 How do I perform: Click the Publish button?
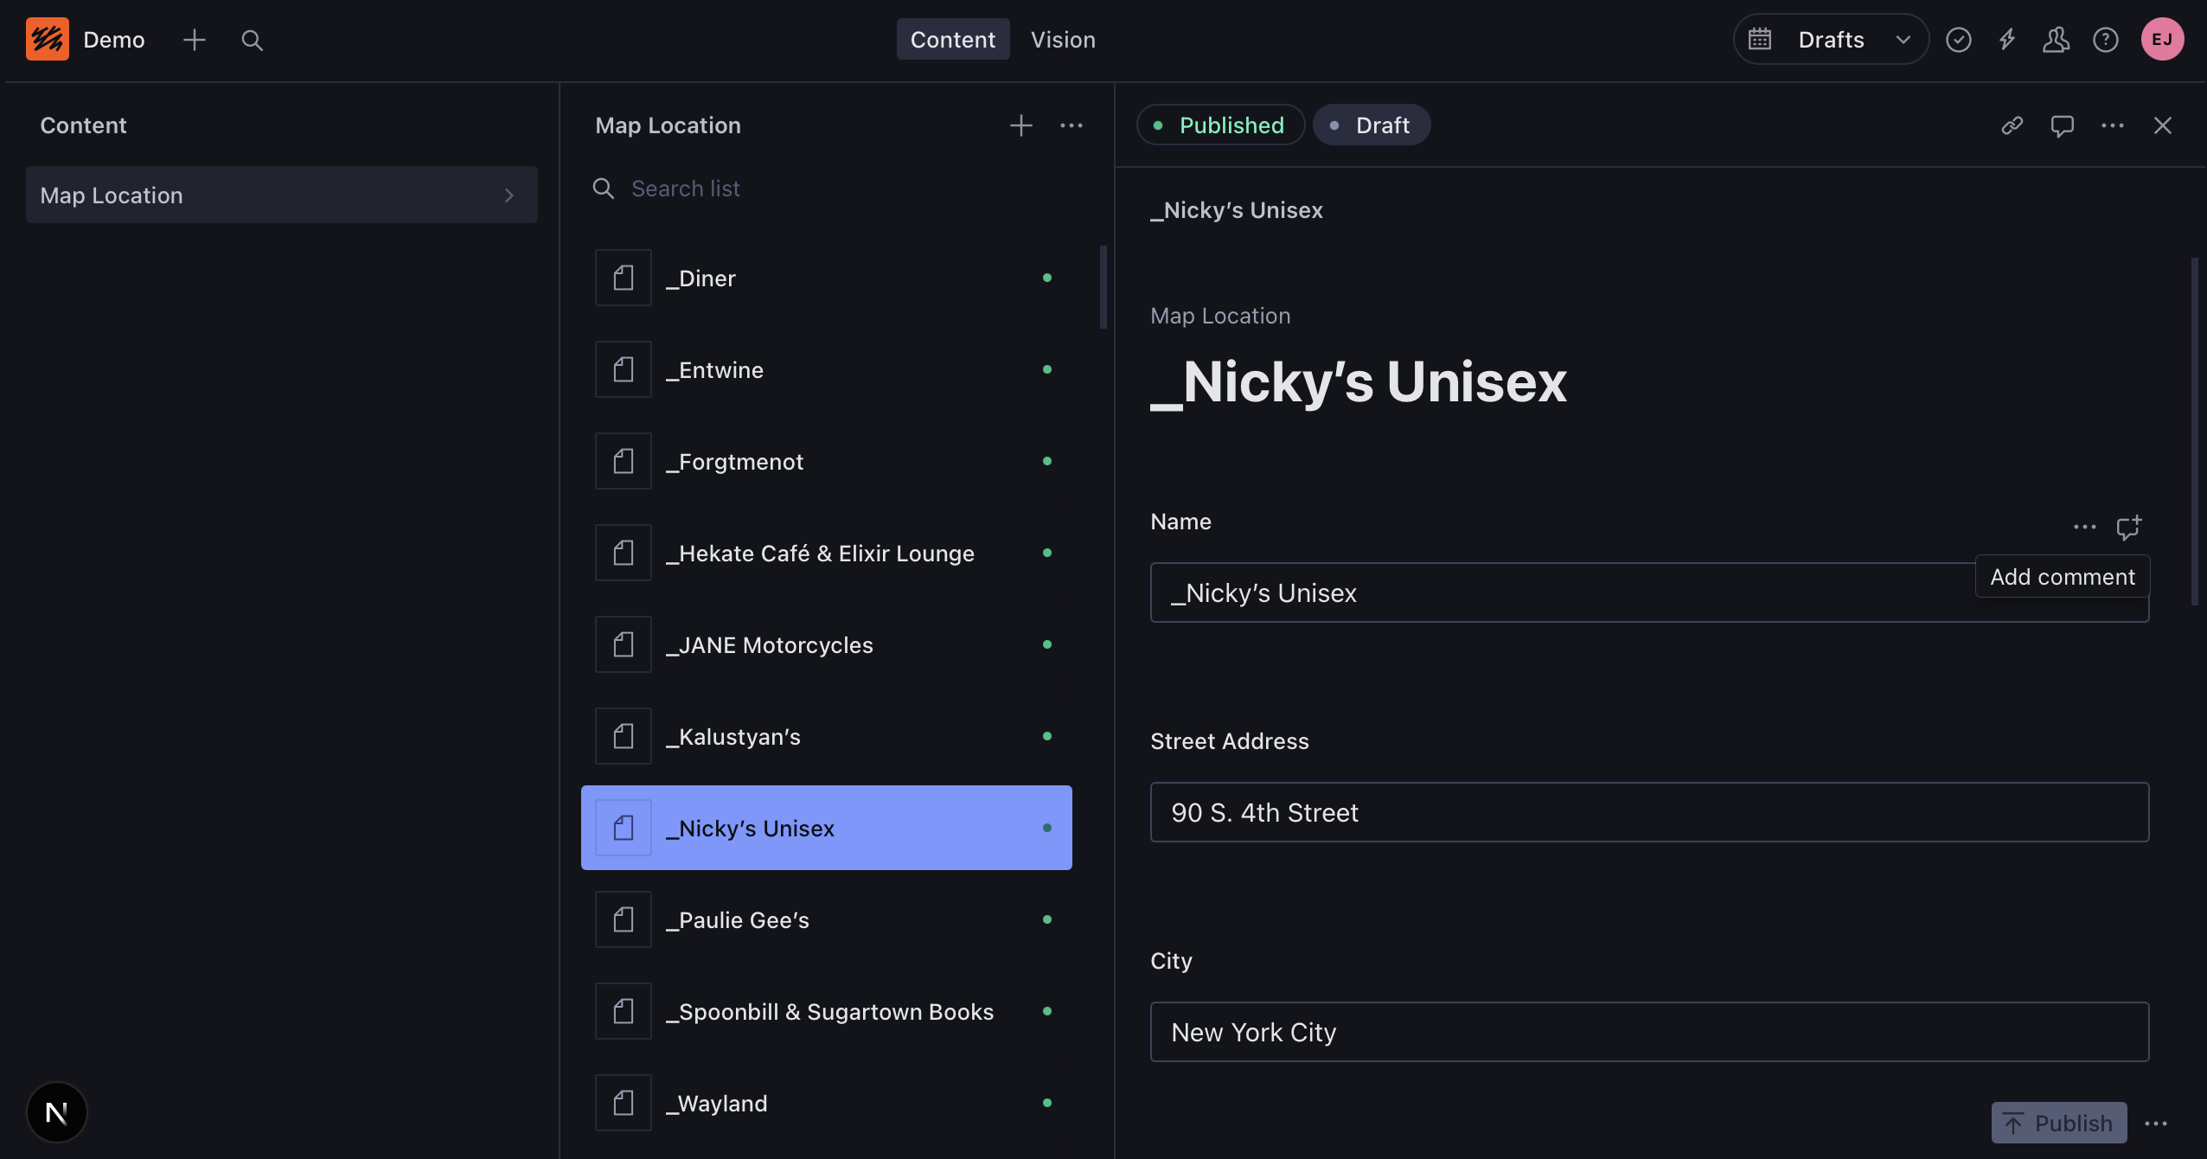click(x=2059, y=1123)
